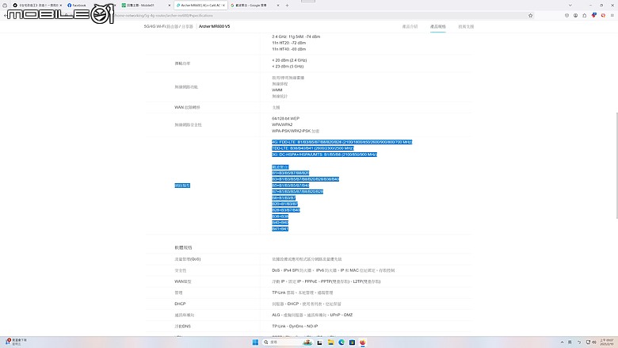618x348 pixels.
Task: Click the '11n HT40: -69 dBm' text
Action: tap(289, 49)
